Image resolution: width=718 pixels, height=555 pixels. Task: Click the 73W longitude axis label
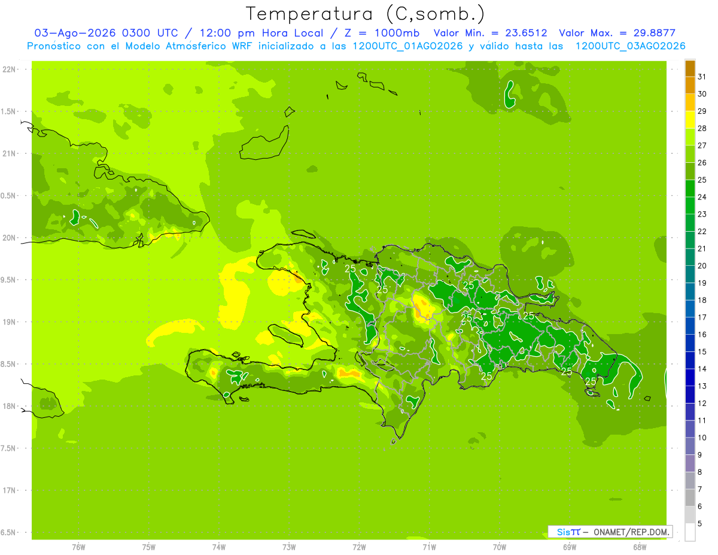tap(289, 547)
